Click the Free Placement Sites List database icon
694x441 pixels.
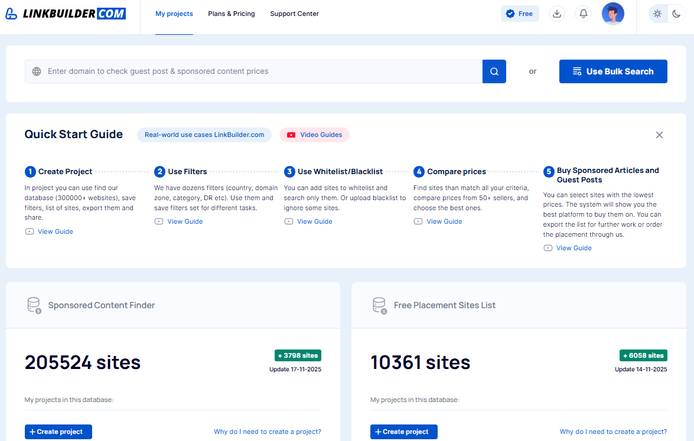point(379,305)
